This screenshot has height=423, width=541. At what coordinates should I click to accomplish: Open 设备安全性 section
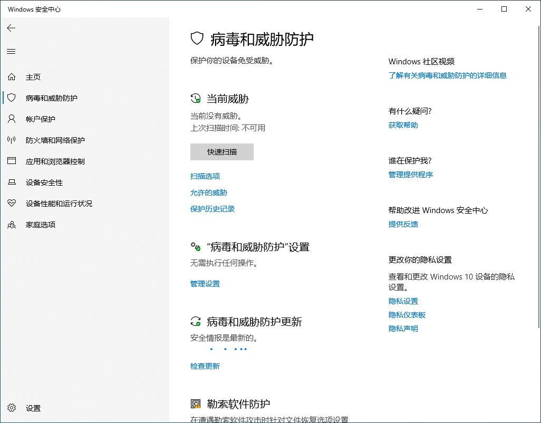click(44, 182)
